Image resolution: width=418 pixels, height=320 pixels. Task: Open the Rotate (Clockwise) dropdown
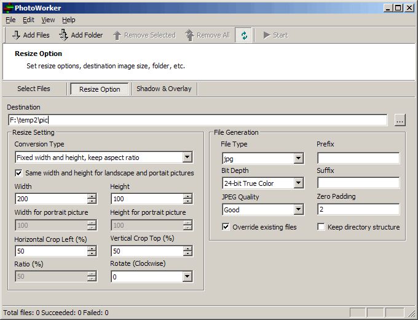pos(187,277)
